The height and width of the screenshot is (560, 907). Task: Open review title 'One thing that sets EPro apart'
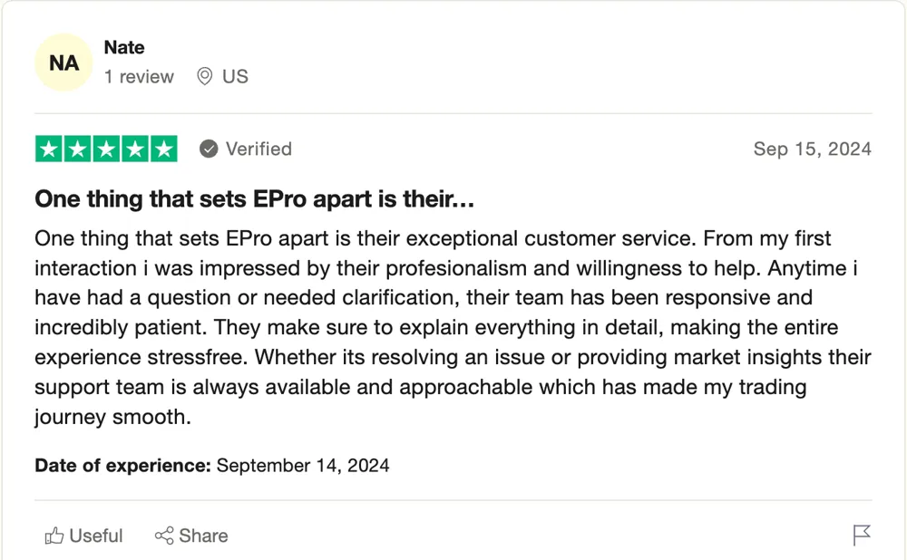pyautogui.click(x=255, y=198)
